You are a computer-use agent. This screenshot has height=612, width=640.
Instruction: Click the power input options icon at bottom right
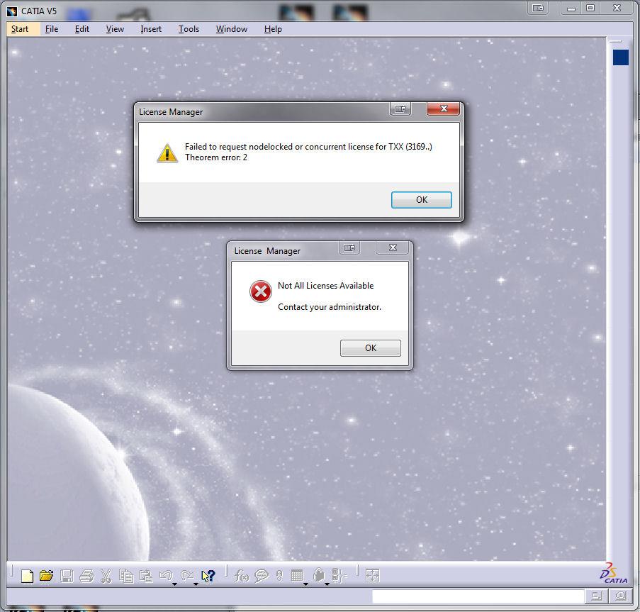click(x=620, y=596)
